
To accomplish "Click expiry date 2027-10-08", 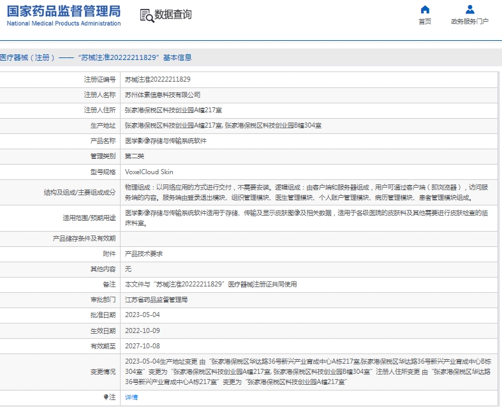I will pyautogui.click(x=142, y=346).
